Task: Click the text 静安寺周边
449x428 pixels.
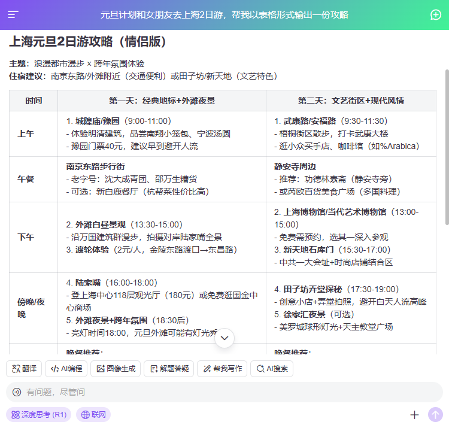Action: tap(295, 166)
